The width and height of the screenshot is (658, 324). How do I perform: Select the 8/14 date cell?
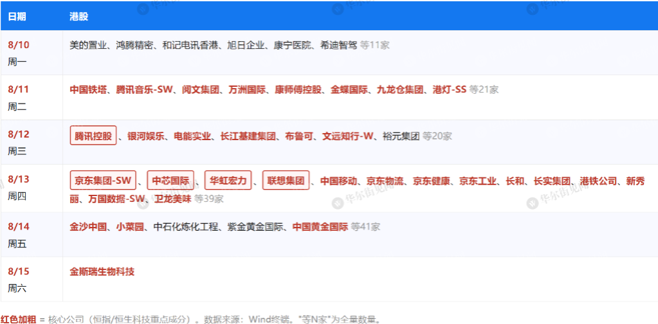pyautogui.click(x=32, y=234)
